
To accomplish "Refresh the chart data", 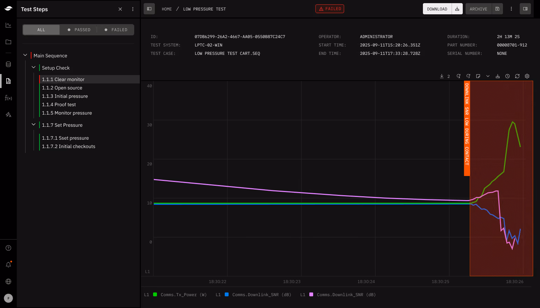I will pyautogui.click(x=517, y=76).
